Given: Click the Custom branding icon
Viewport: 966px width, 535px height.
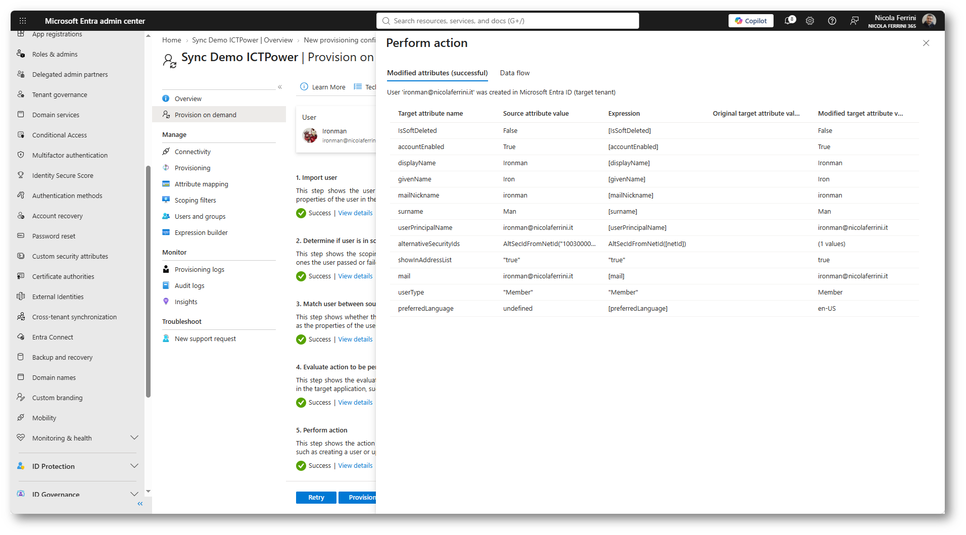Looking at the screenshot, I should coord(21,398).
